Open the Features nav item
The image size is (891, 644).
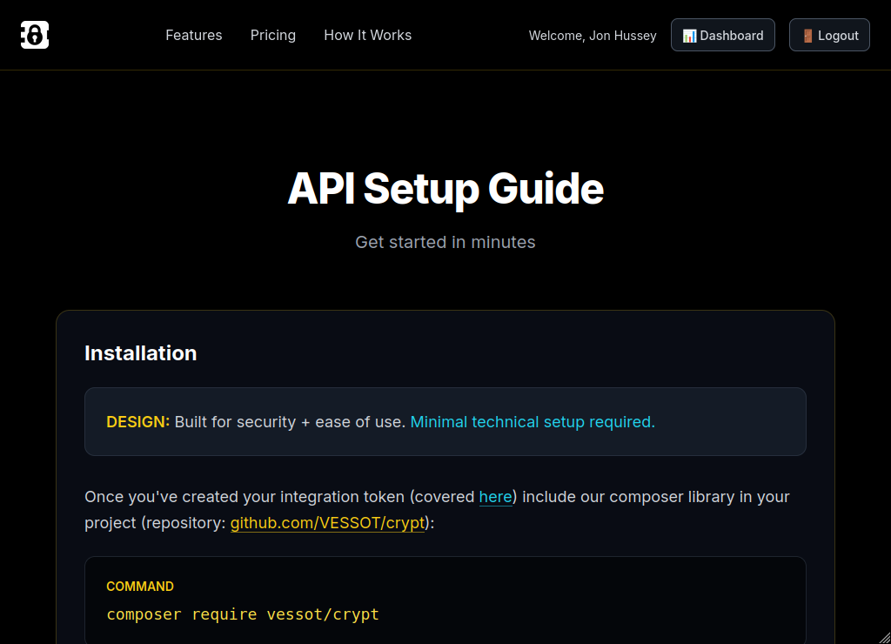click(x=194, y=35)
